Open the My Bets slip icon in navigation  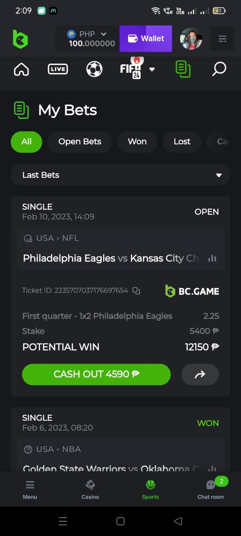183,69
